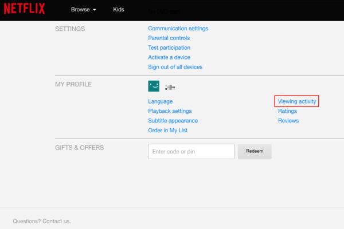Click the Enter code or pin field
Viewport: 344px width, 229px height.
click(x=191, y=151)
